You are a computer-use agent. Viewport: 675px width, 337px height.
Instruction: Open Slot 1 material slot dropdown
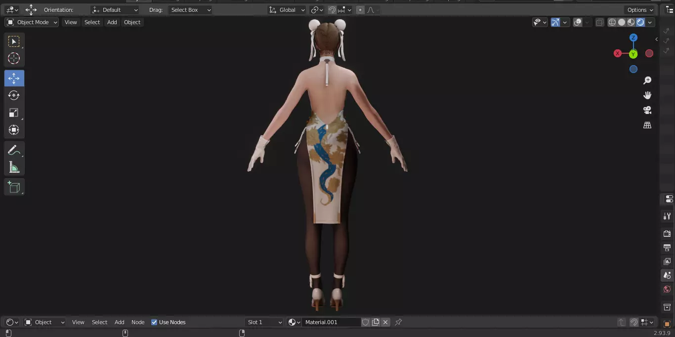coord(264,322)
